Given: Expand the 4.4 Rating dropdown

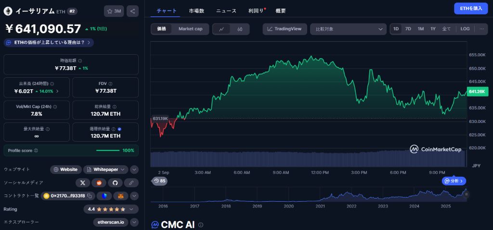Looking at the screenshot, I should [111, 209].
